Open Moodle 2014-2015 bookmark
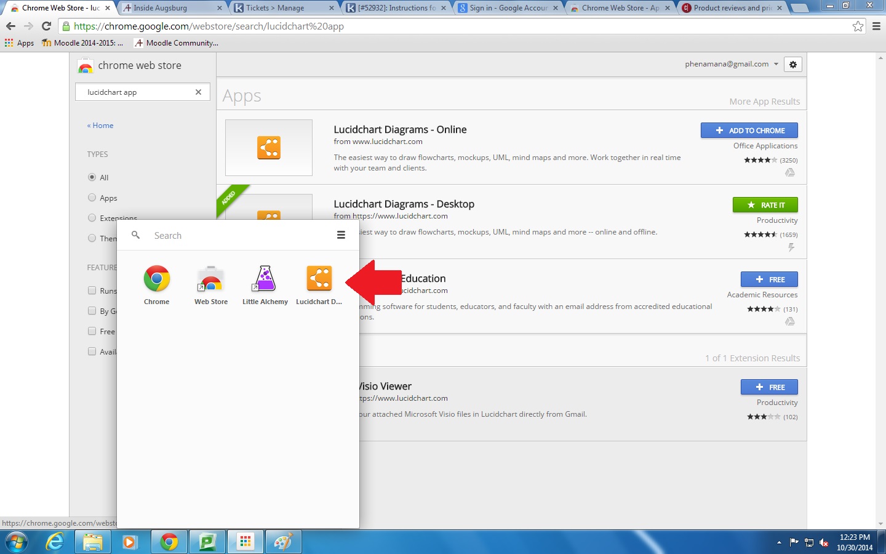The height and width of the screenshot is (554, 886). point(82,43)
